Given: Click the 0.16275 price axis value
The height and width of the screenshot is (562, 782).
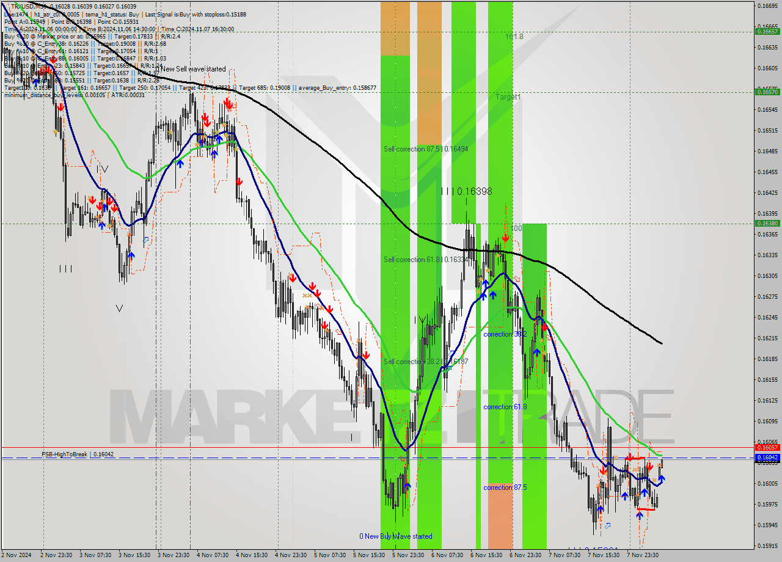Looking at the screenshot, I should click(x=767, y=296).
